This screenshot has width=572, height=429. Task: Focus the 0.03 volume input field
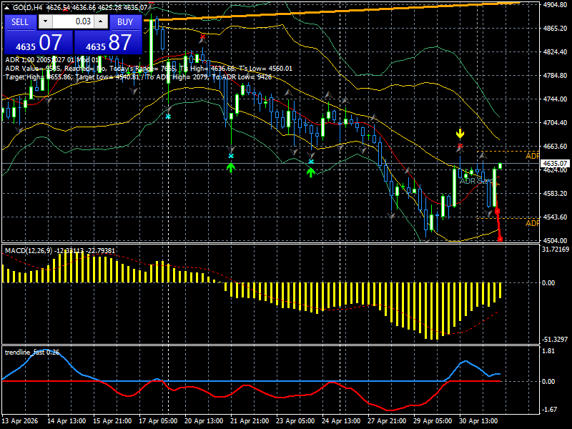pyautogui.click(x=73, y=21)
